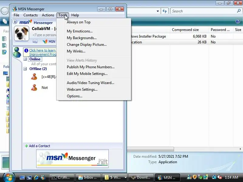Open Webcam Settings... from the menu
Viewport: 243px width, 182px height.
tap(94, 89)
